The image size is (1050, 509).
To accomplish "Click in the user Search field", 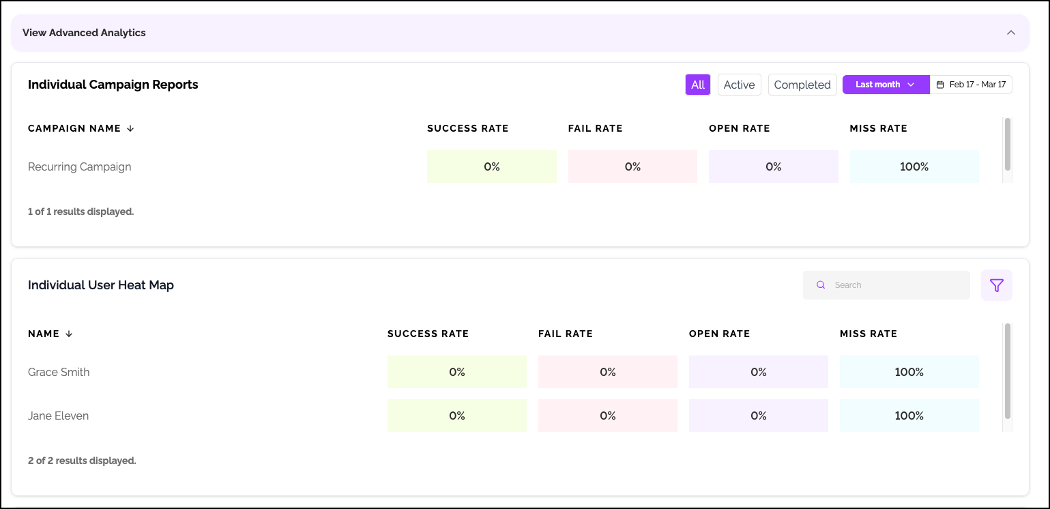I will pos(894,285).
